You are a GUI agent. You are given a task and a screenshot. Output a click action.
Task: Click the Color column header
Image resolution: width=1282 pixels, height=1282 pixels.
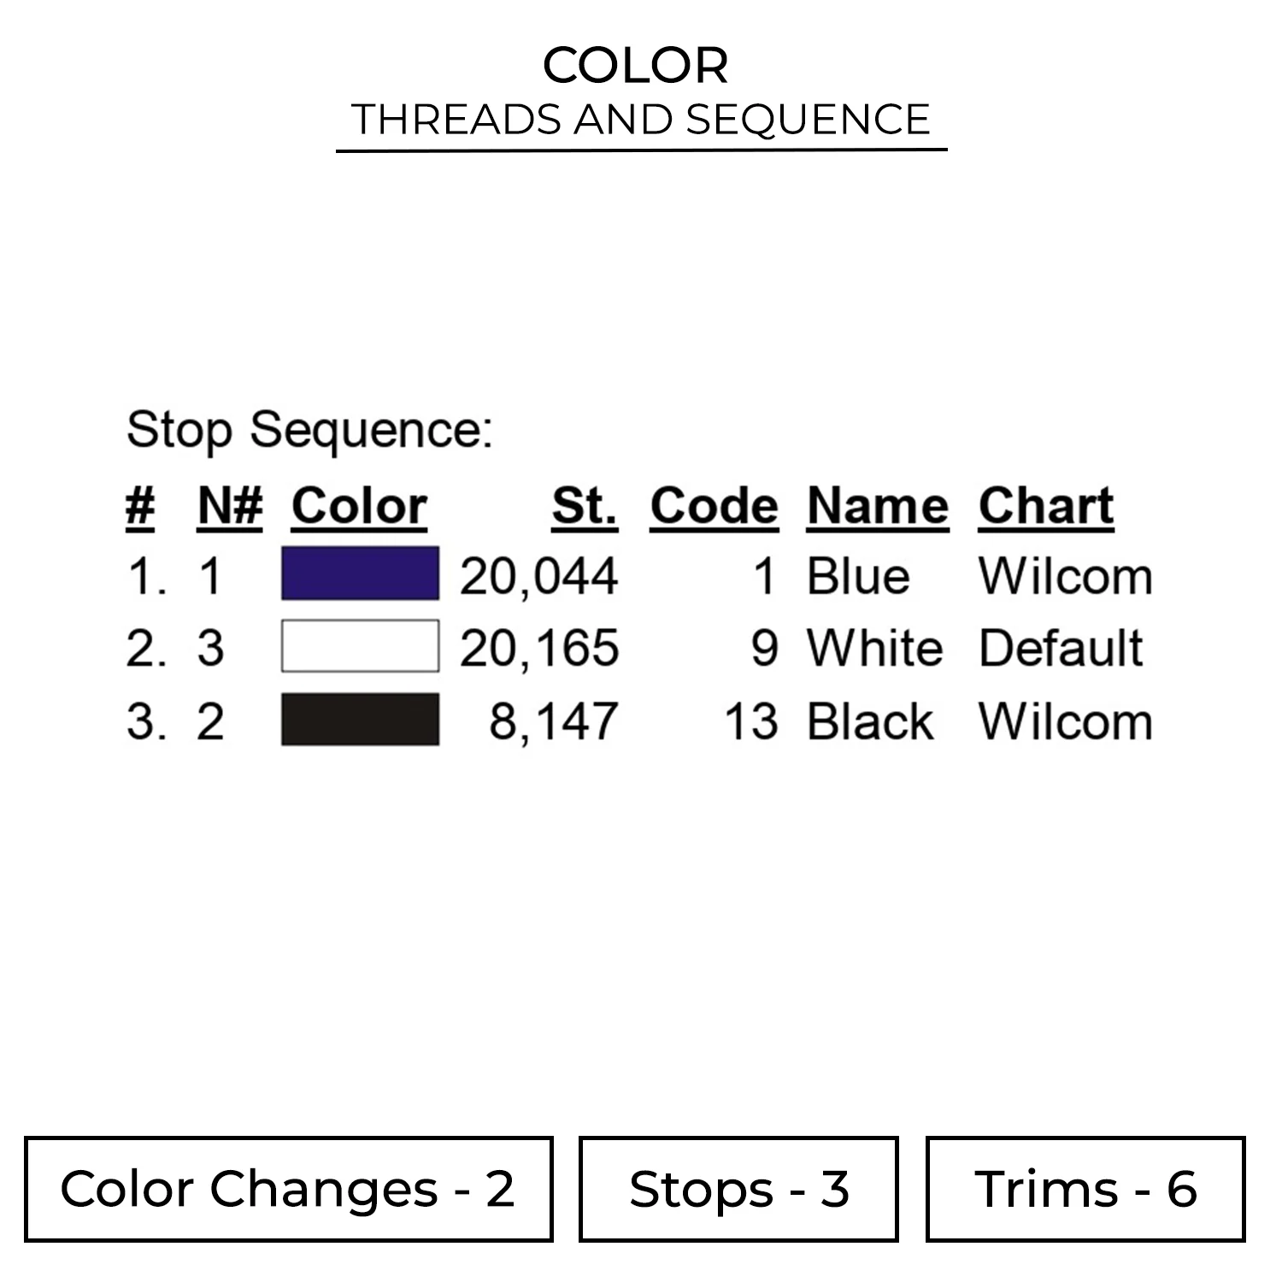[359, 506]
